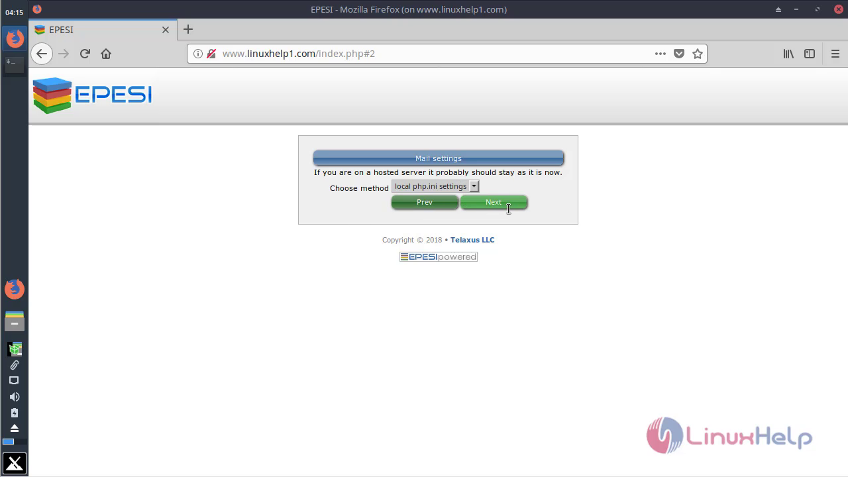
Task: Open page actions three-dot menu
Action: pyautogui.click(x=661, y=54)
